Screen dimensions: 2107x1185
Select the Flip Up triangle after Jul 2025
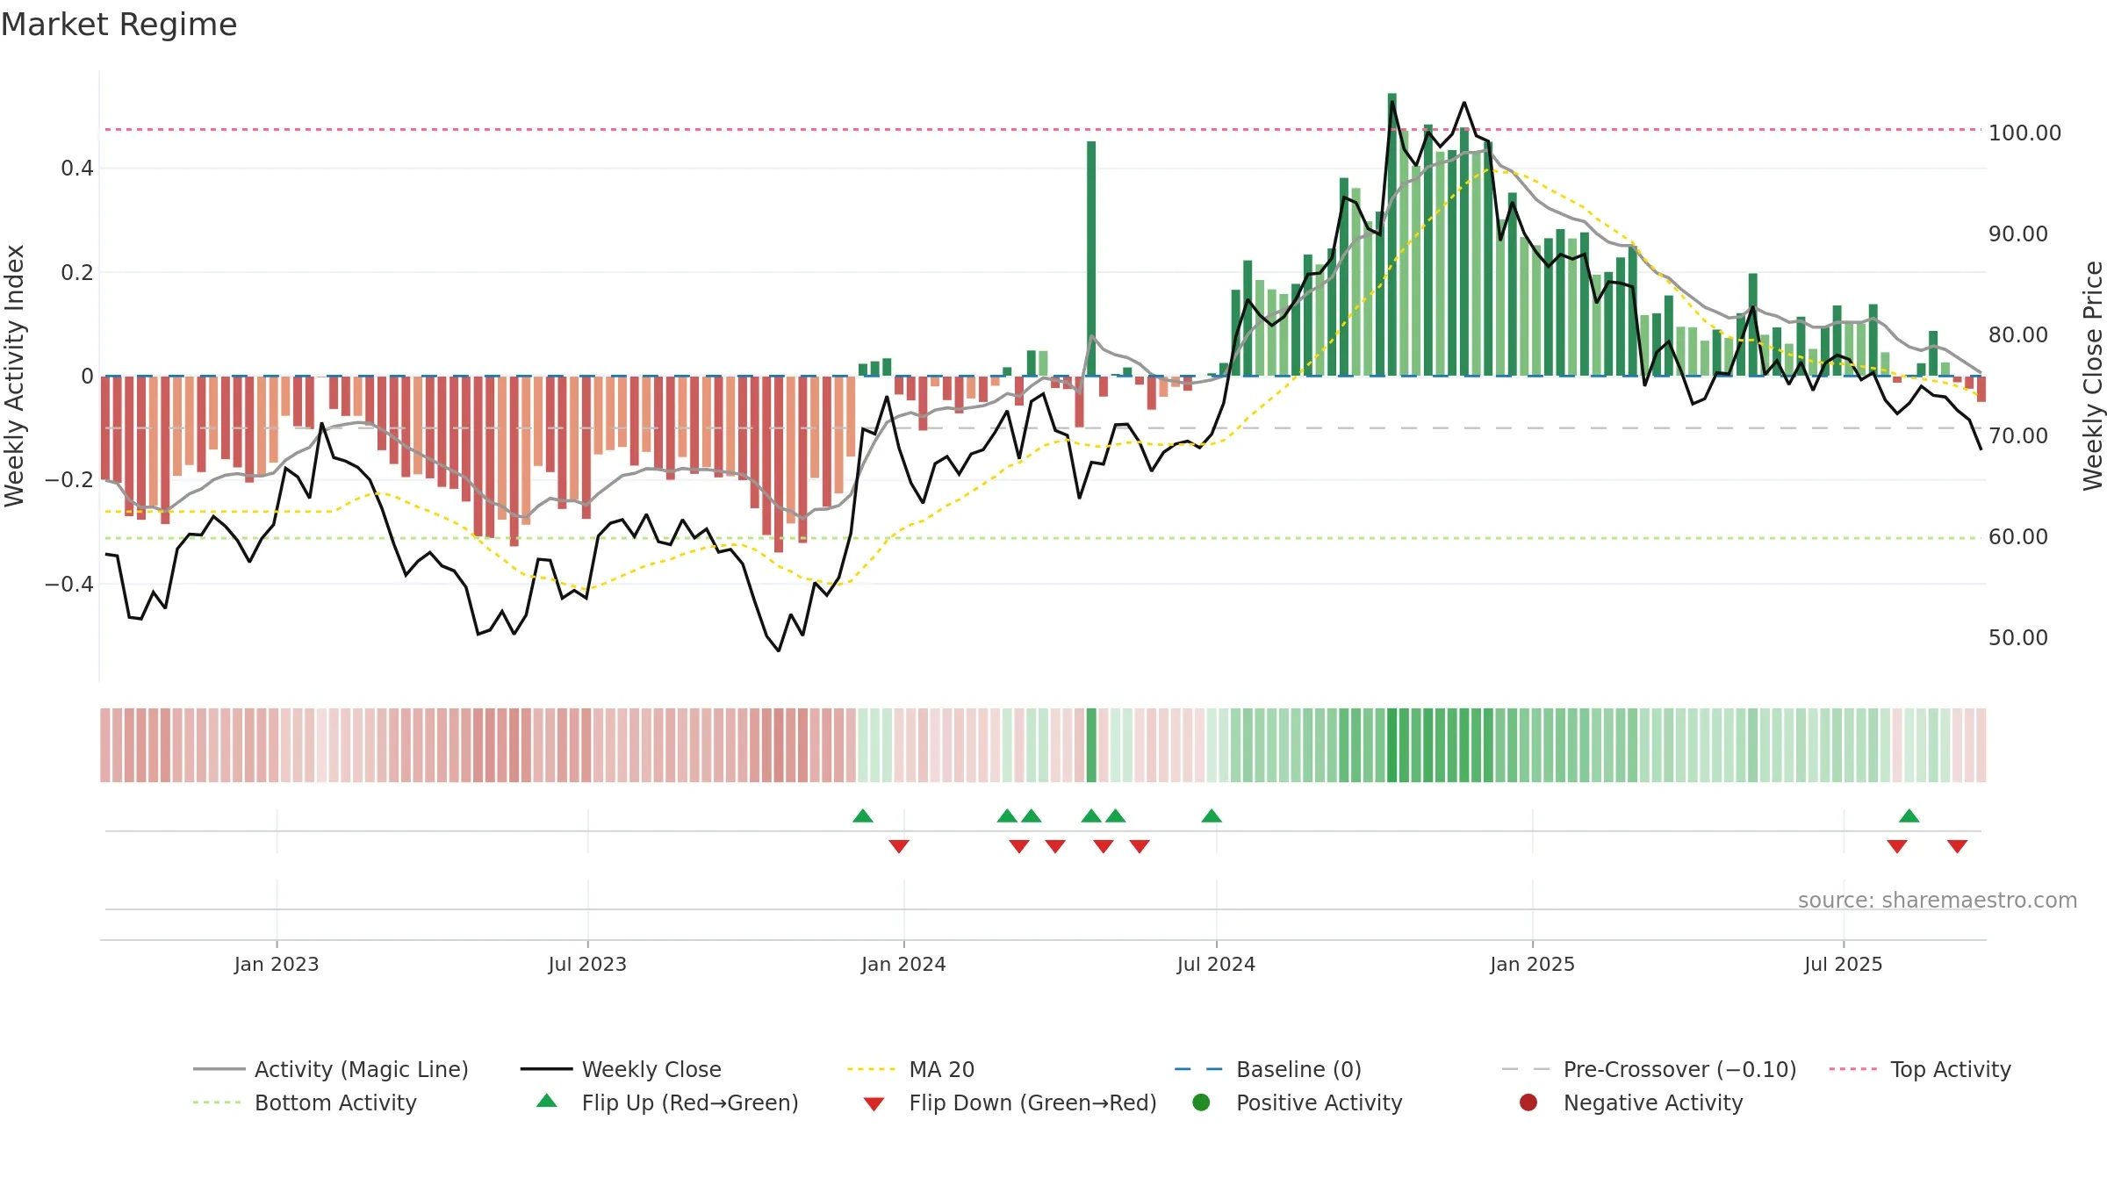(1909, 815)
